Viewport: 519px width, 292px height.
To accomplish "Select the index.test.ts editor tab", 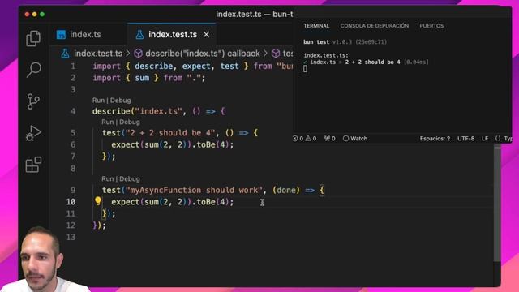I will click(x=173, y=34).
